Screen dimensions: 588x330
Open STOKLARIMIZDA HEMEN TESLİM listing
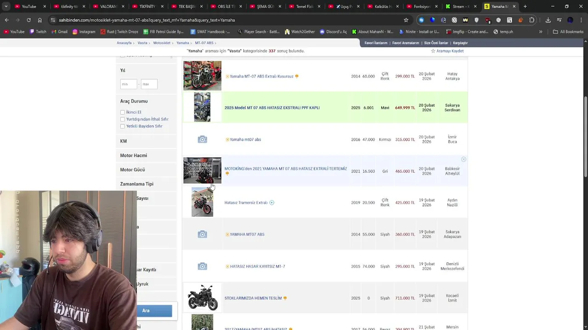tap(253, 298)
